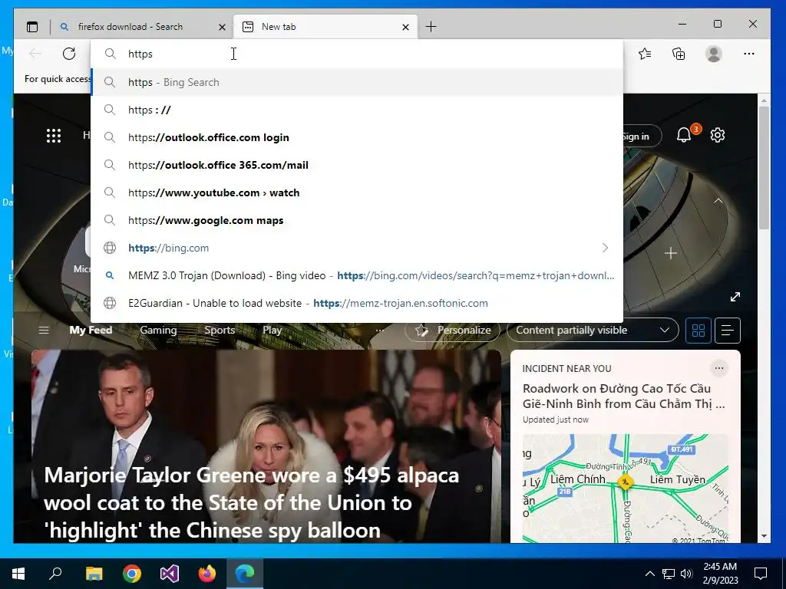786x589 pixels.
Task: Switch feed to grid view
Action: point(698,330)
